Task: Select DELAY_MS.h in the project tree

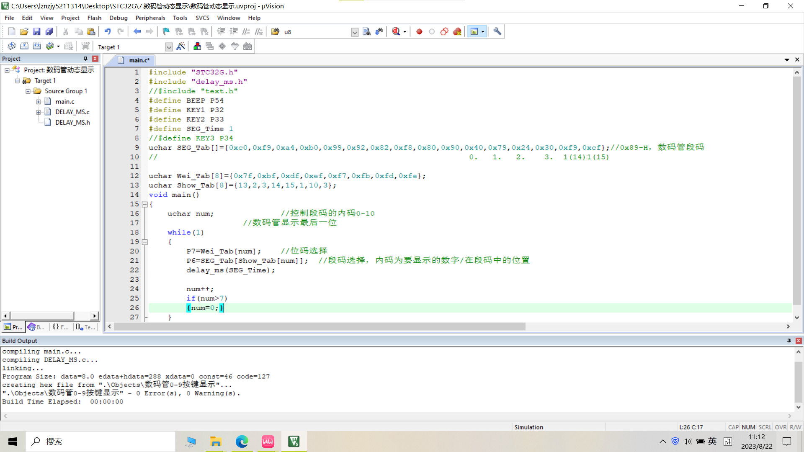Action: (x=72, y=122)
